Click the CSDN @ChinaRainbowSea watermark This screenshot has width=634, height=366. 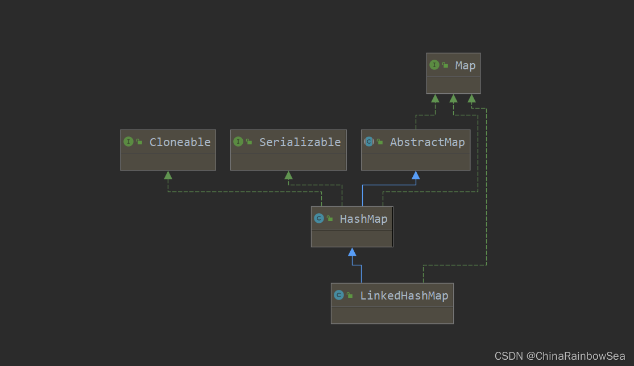[x=560, y=356]
